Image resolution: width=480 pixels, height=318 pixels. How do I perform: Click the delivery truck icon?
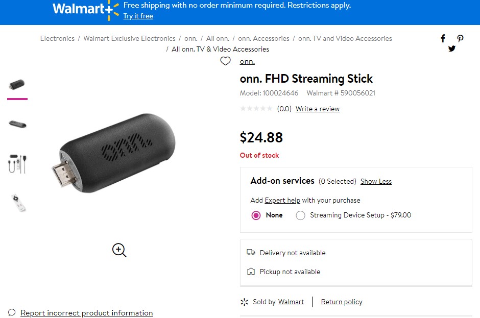click(251, 252)
